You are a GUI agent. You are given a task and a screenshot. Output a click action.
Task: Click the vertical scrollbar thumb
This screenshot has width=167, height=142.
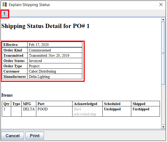(x=163, y=53)
